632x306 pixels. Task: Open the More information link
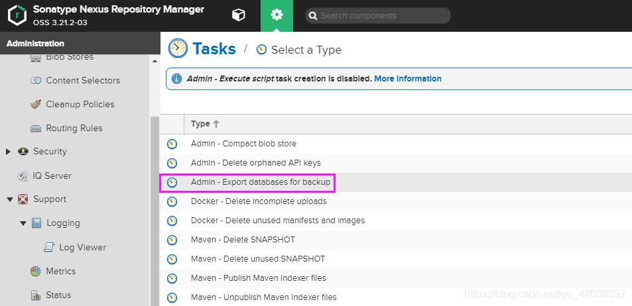coord(408,79)
